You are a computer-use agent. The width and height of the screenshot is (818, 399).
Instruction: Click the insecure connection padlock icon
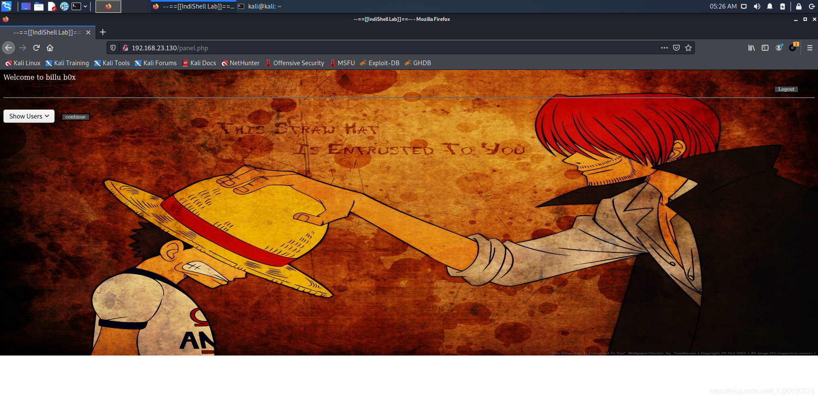pos(125,48)
